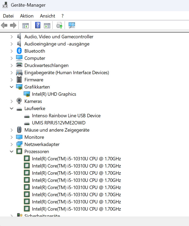Expand the Netzwerkadapter category

pos(11,144)
